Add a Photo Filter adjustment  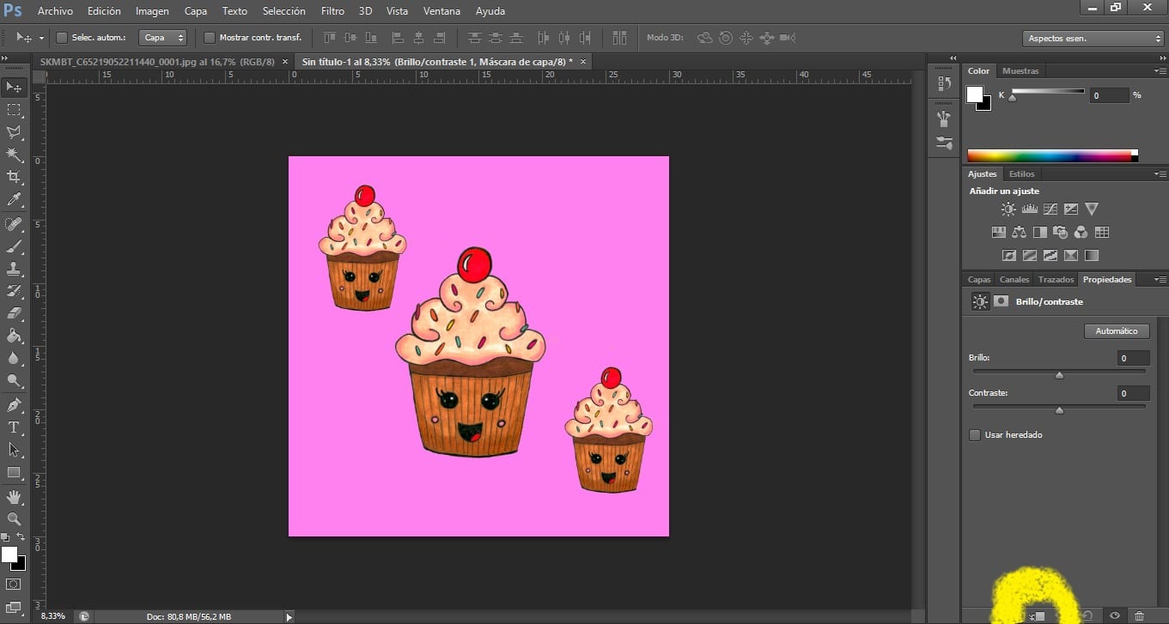[x=1061, y=232]
